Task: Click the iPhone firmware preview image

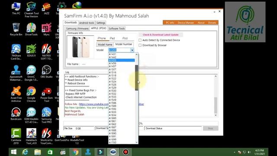Action: [81, 47]
